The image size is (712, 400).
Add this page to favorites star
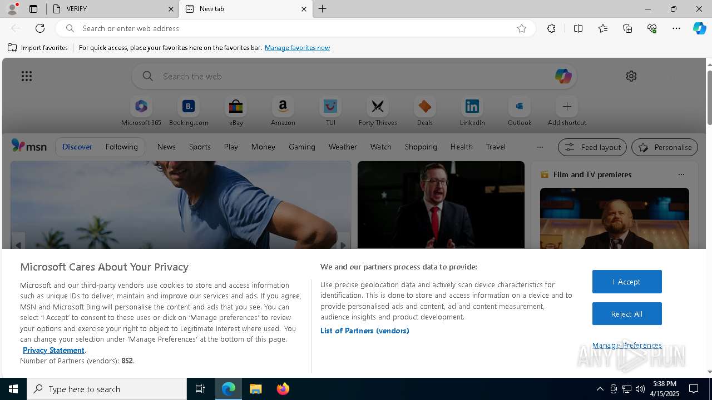pos(522,28)
